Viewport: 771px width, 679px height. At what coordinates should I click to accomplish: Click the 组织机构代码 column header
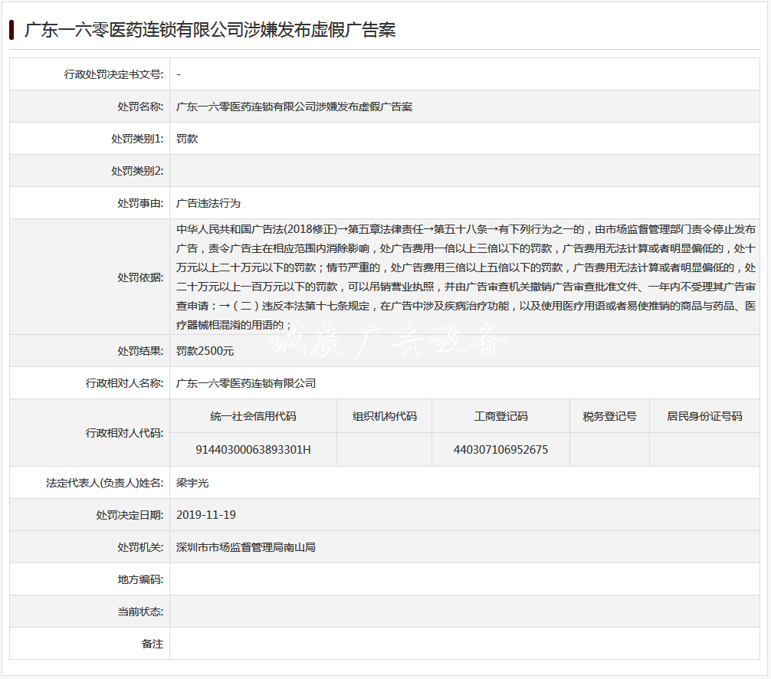[x=385, y=416]
